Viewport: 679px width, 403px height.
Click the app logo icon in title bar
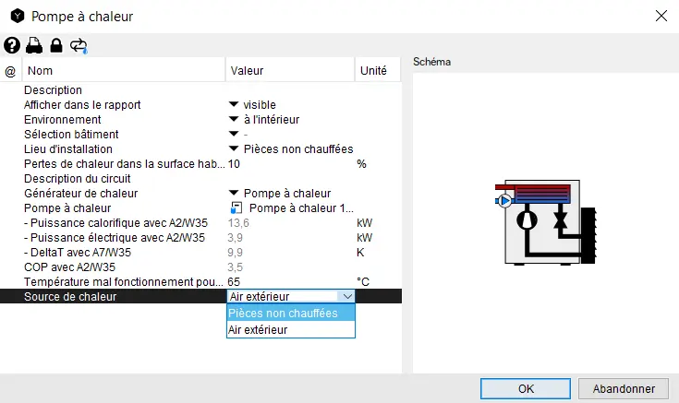point(15,16)
